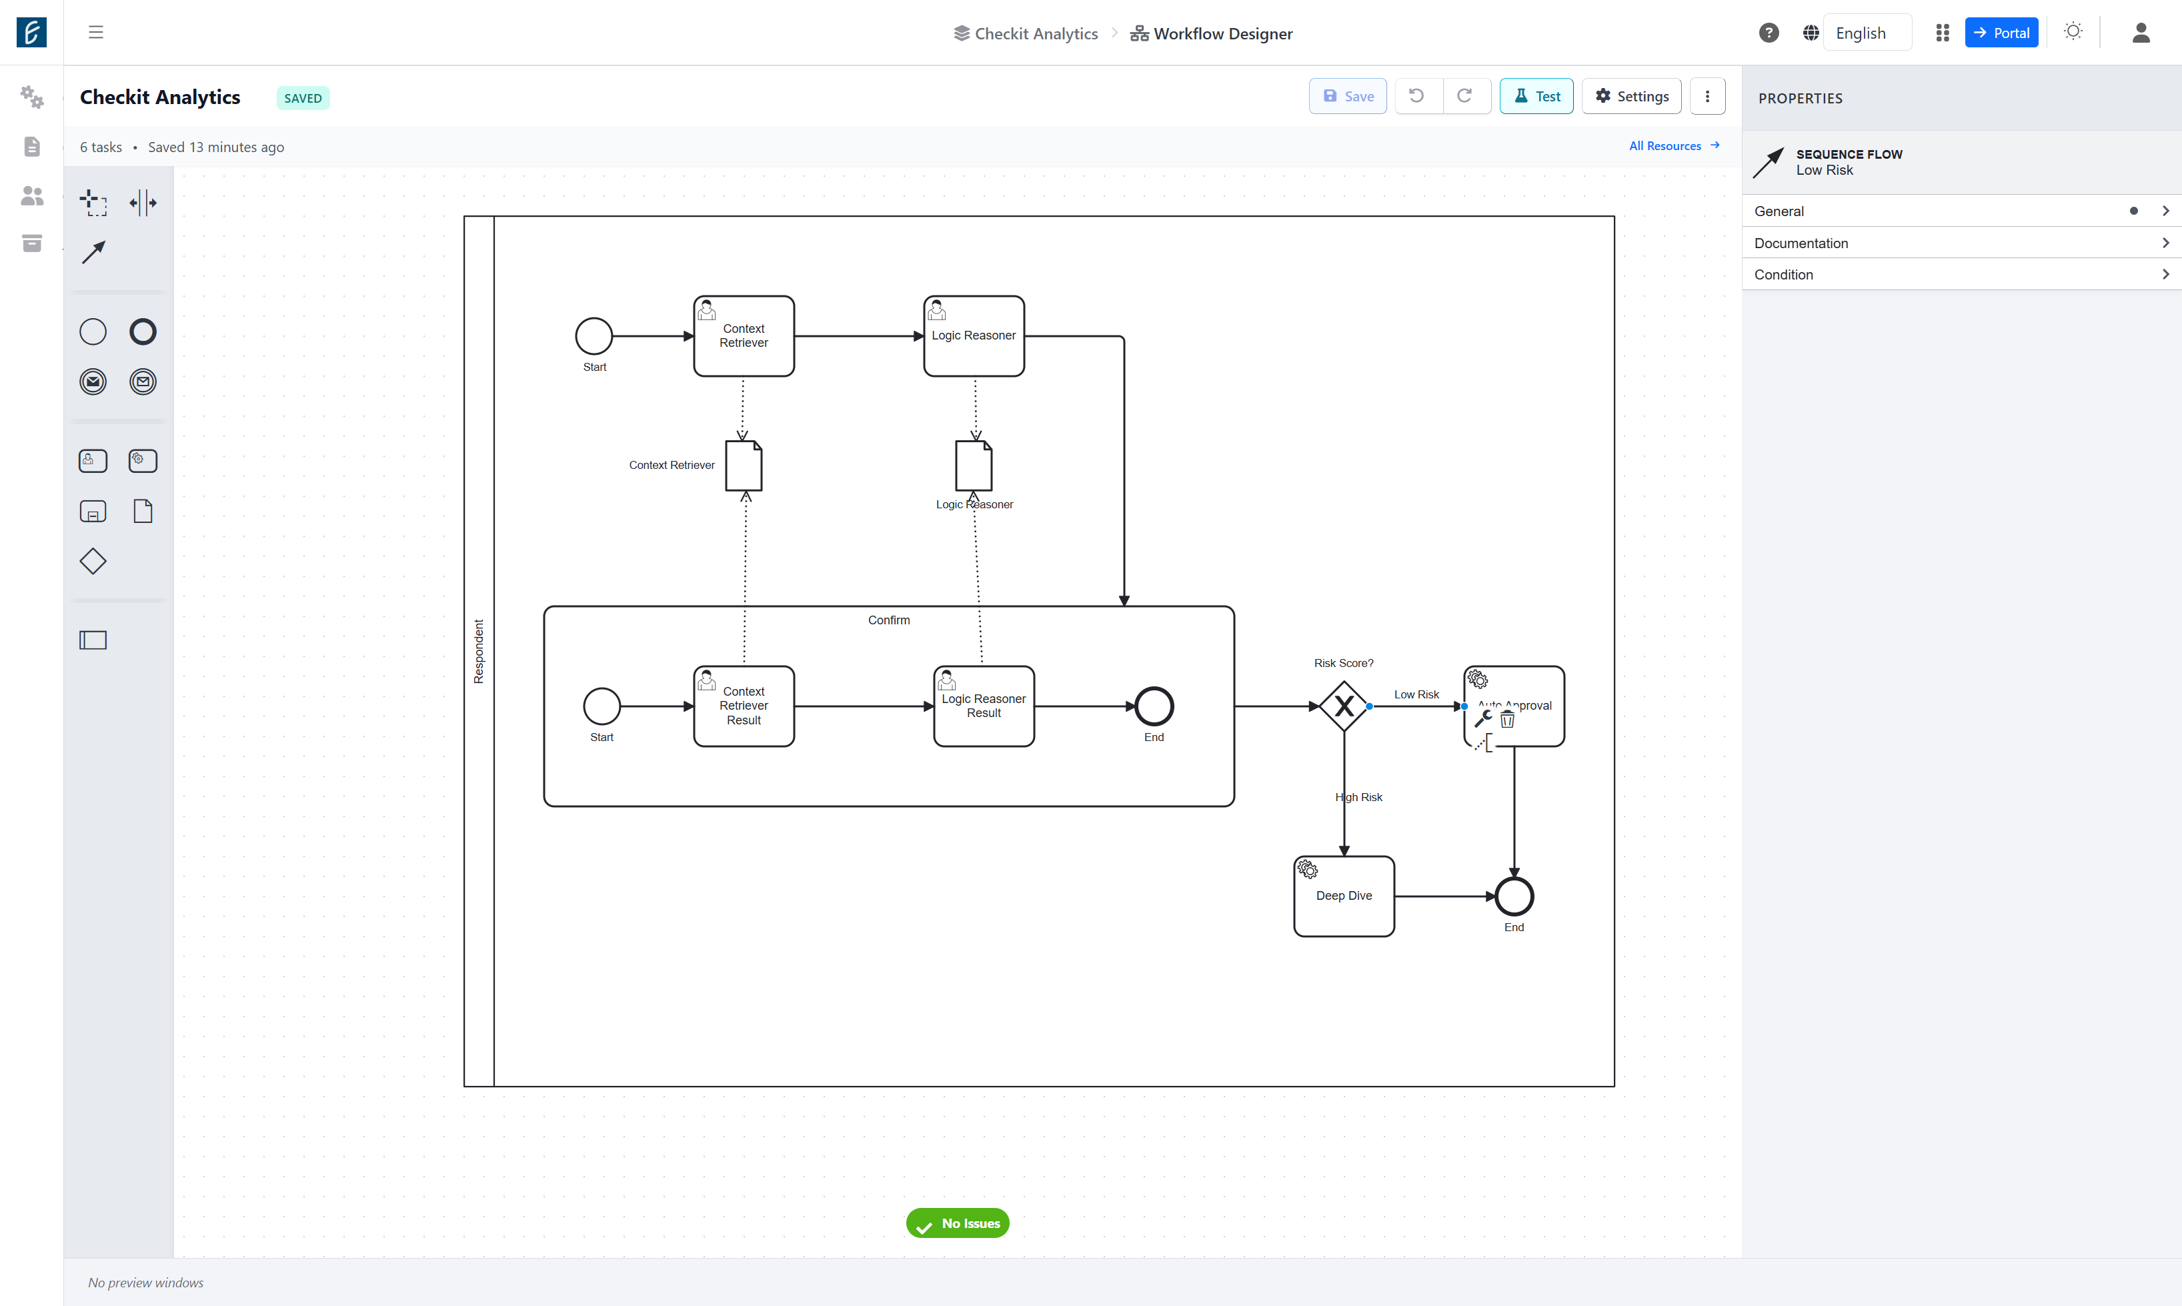Add a data object from palette

click(x=143, y=512)
